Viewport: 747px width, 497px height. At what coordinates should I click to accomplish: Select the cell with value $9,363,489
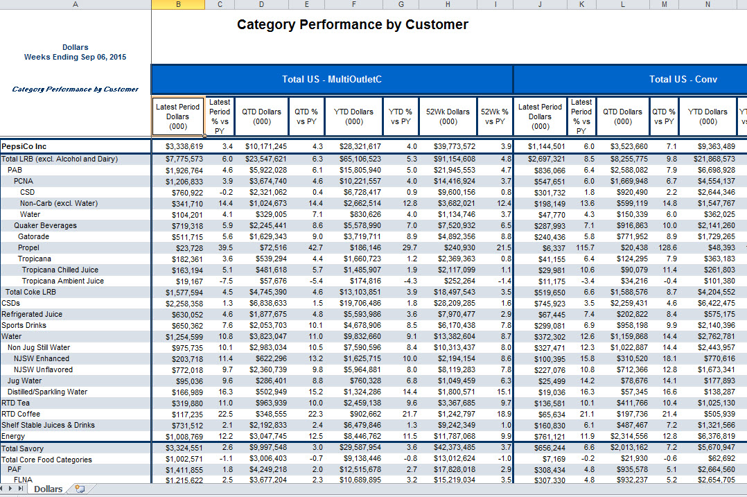click(708, 146)
